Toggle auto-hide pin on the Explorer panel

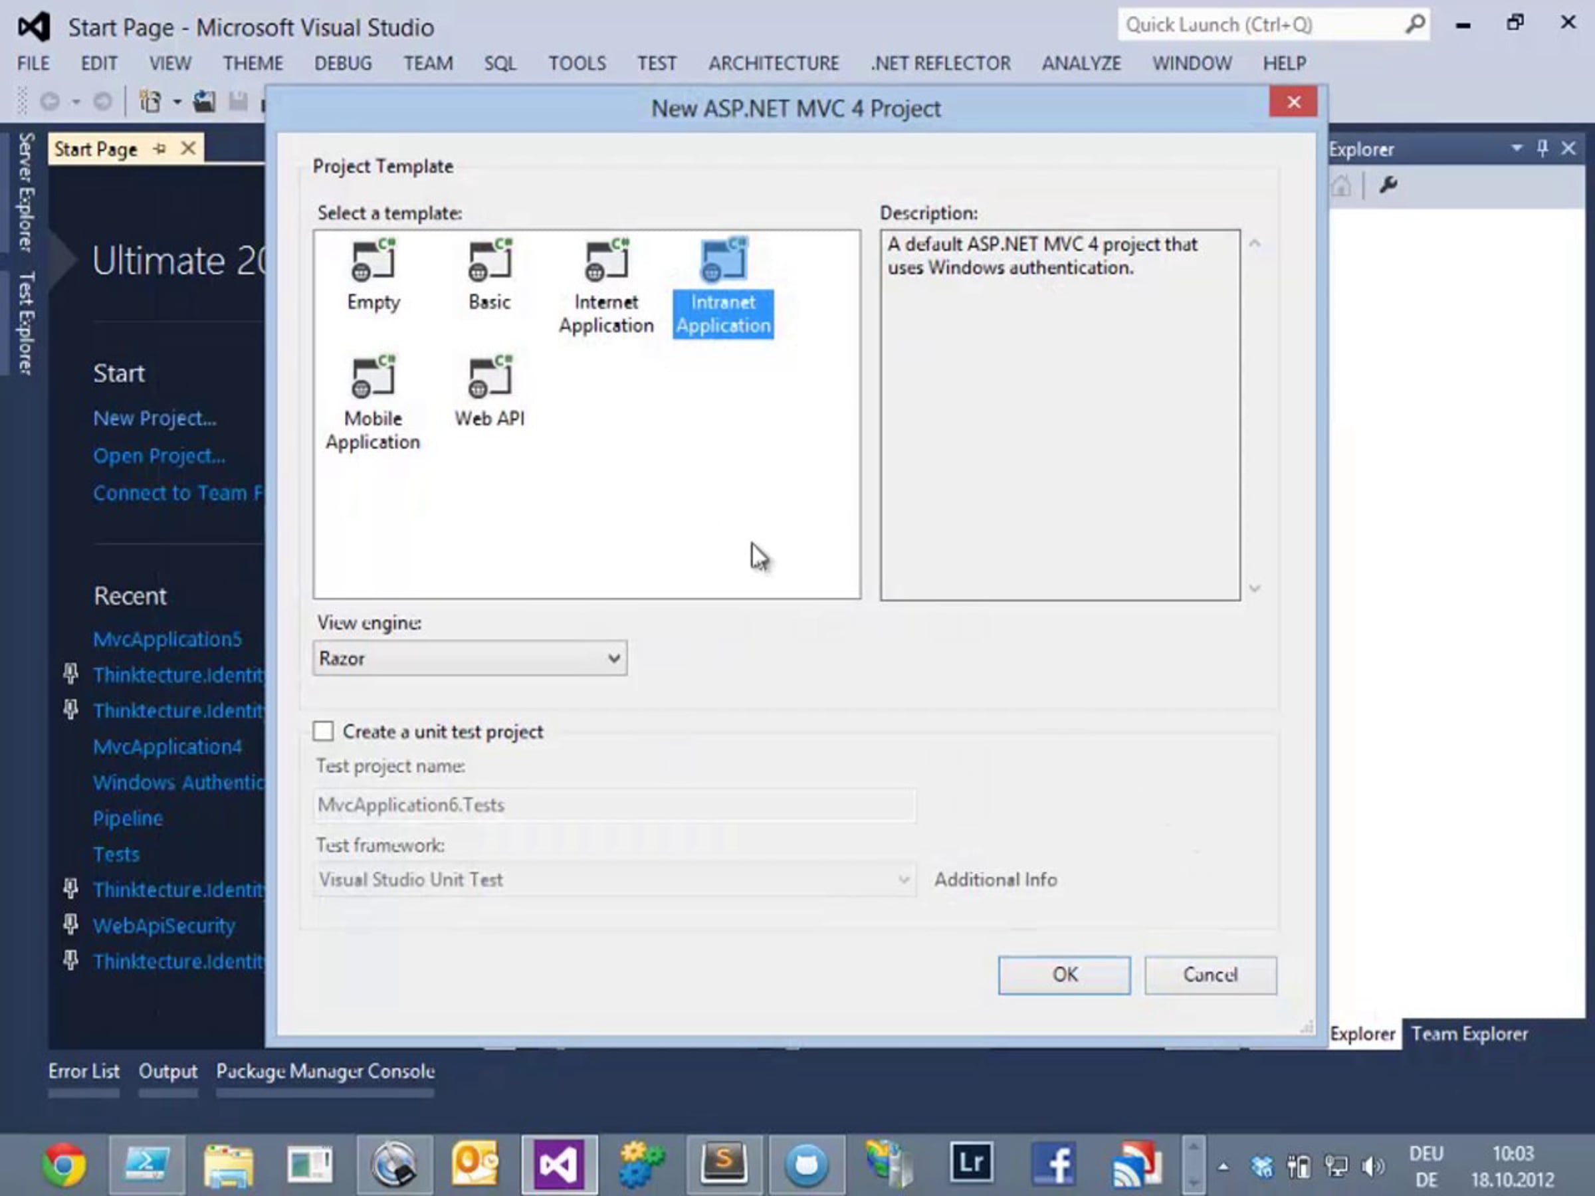[x=1542, y=149]
